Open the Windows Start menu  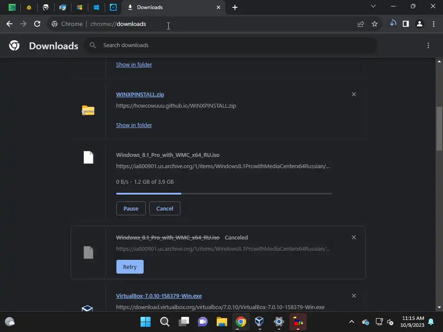coord(145,322)
